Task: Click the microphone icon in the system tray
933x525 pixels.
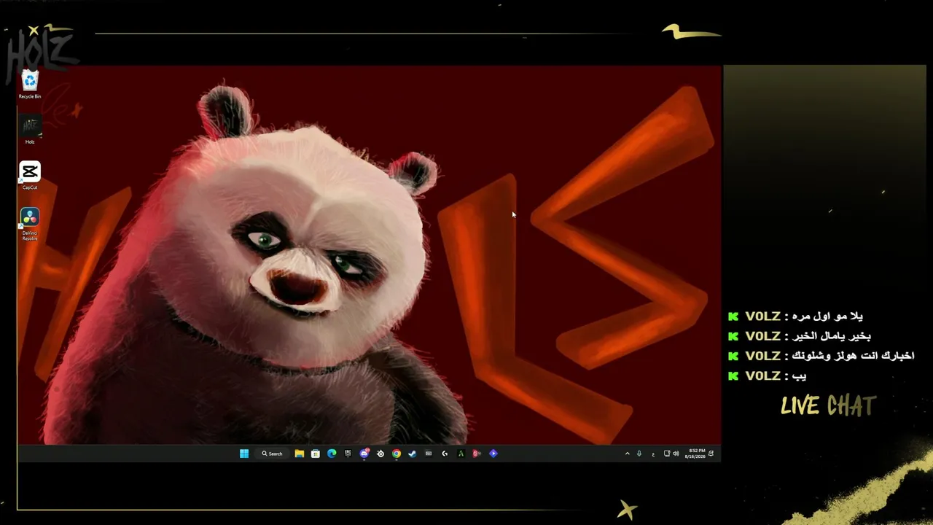Action: pyautogui.click(x=639, y=454)
